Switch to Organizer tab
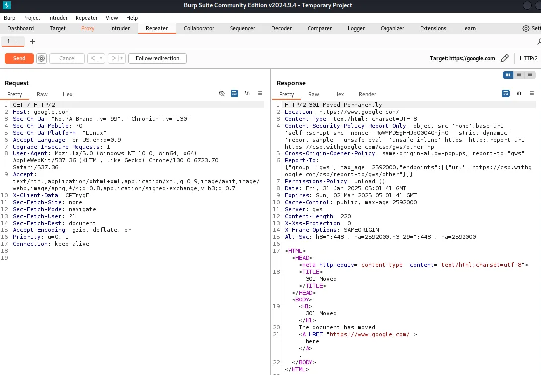 tap(392, 28)
